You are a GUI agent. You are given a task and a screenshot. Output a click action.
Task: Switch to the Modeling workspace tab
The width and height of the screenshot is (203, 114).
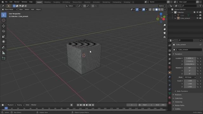[47, 2]
